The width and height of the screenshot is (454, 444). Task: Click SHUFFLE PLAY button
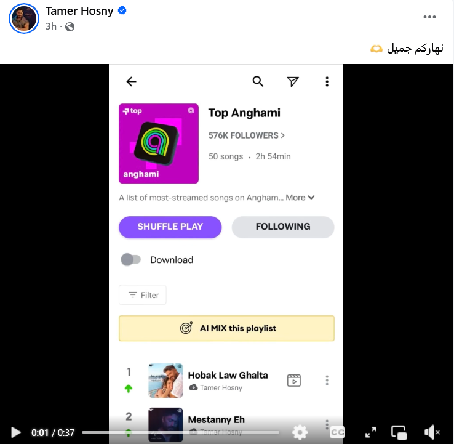(170, 227)
